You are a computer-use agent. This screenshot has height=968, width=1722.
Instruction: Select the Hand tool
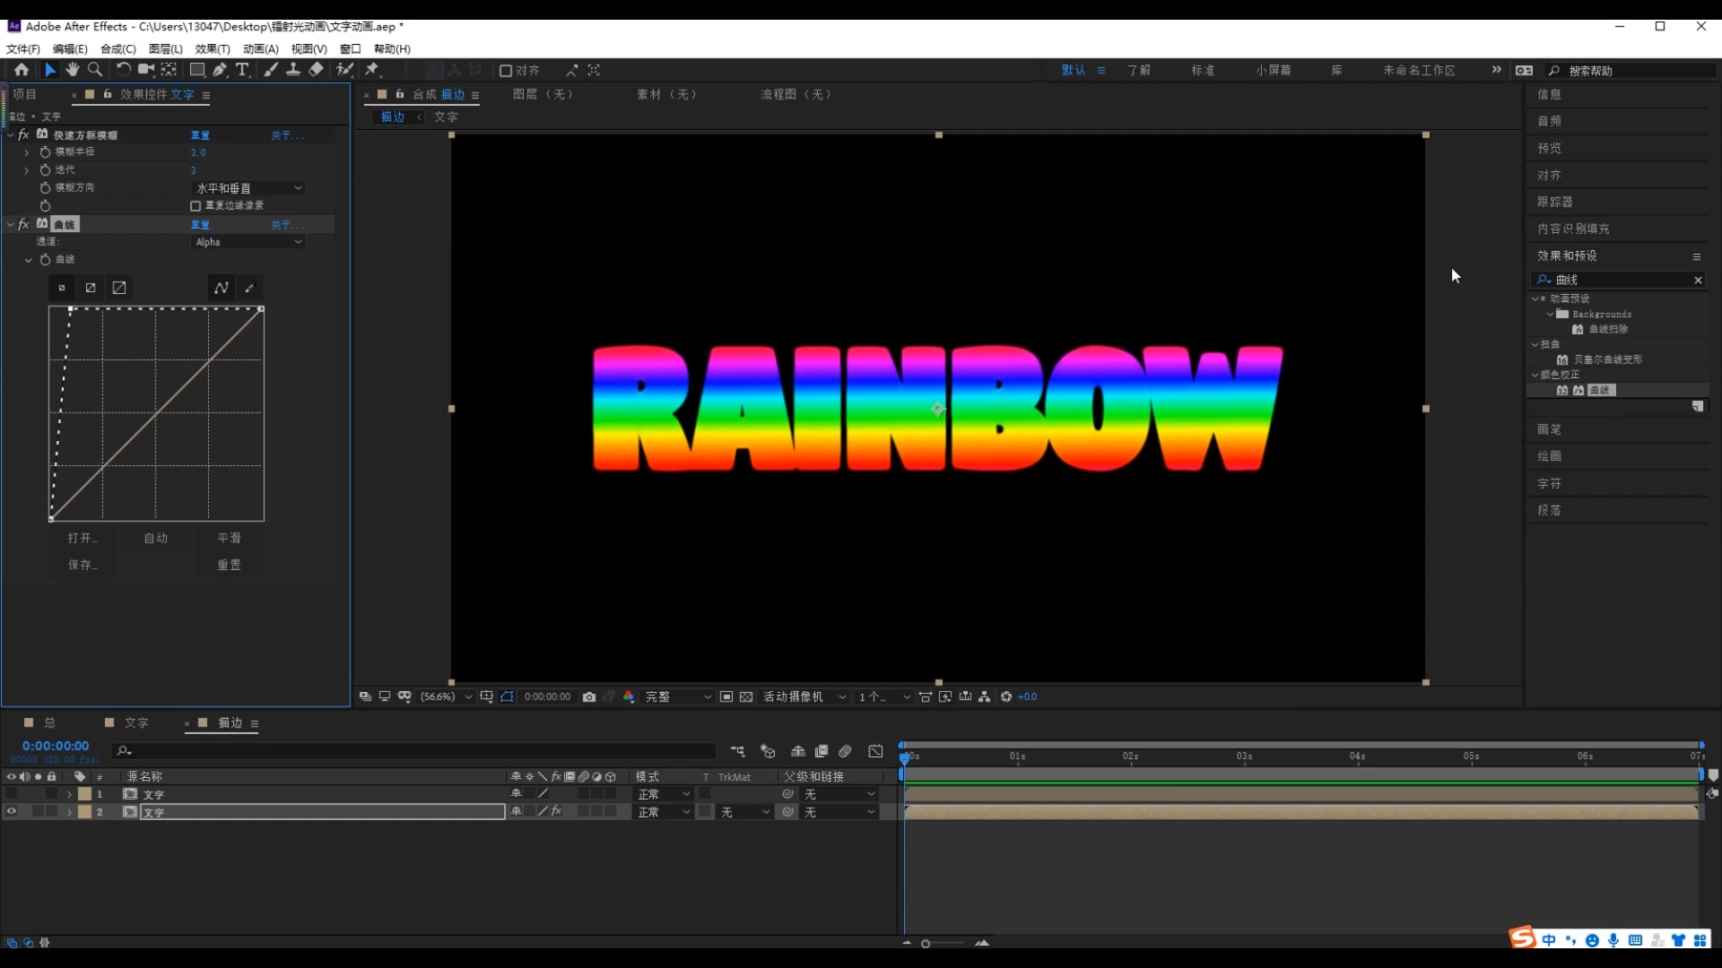pos(73,70)
